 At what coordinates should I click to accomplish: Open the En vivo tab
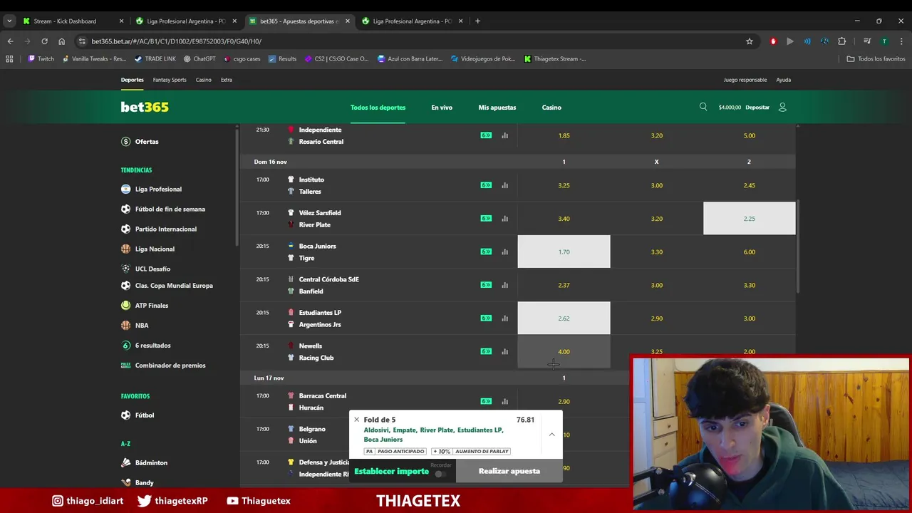(442, 108)
